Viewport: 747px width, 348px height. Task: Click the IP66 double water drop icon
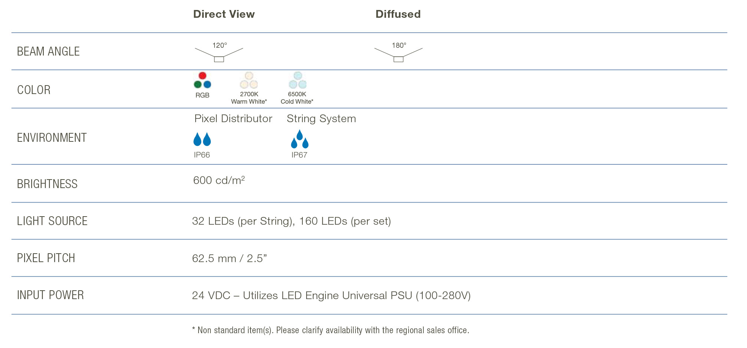pyautogui.click(x=202, y=139)
